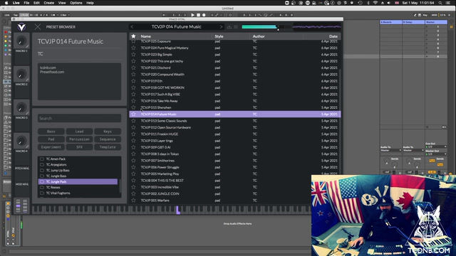Open the TC Arpegiators folder
This screenshot has width=456, height=256.
pyautogui.click(x=78, y=164)
